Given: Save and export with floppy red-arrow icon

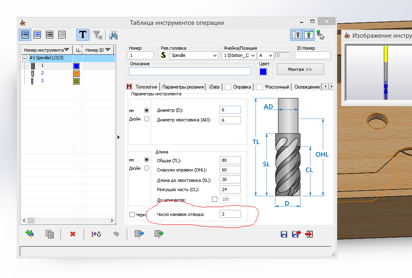Looking at the screenshot, I should [296, 234].
